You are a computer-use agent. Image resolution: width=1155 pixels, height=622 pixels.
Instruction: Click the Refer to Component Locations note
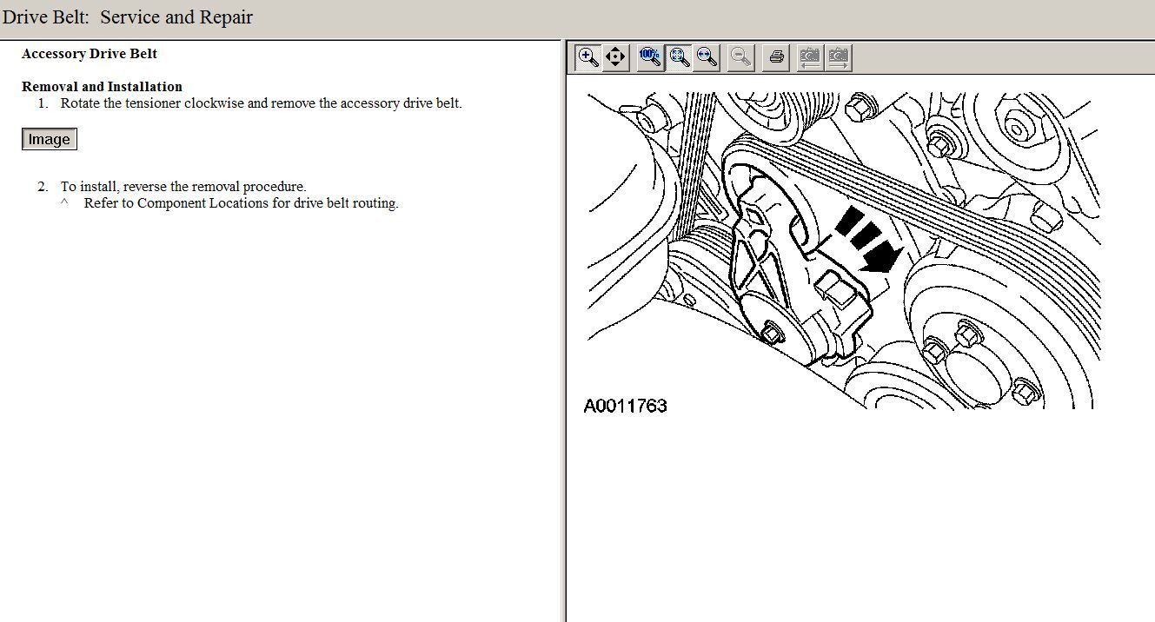241,203
